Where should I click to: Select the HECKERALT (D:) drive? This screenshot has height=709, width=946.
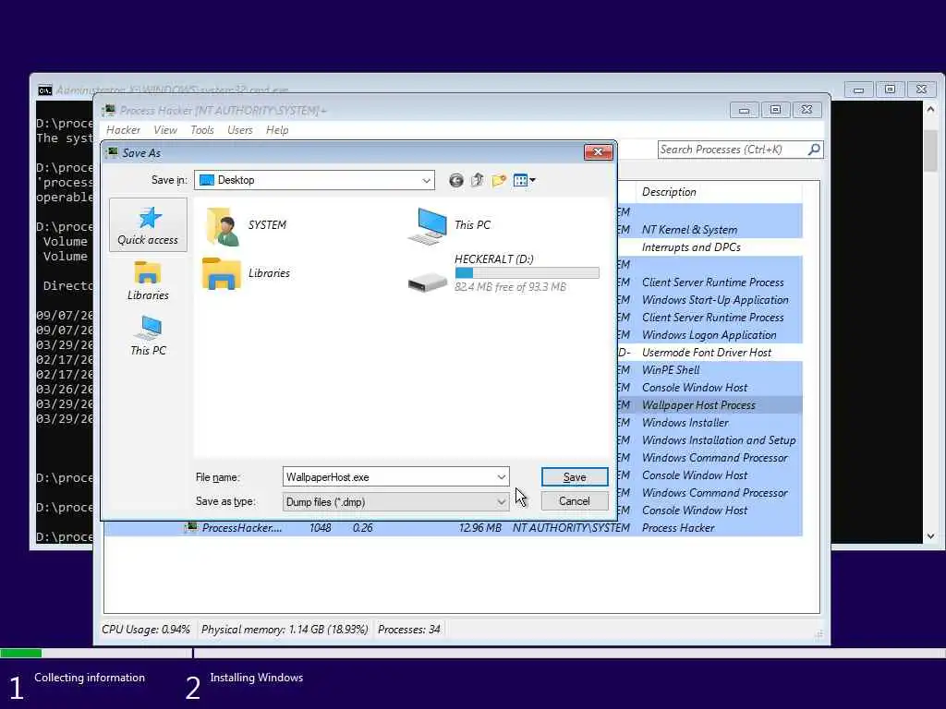(503, 273)
